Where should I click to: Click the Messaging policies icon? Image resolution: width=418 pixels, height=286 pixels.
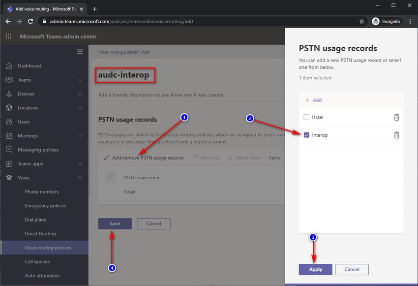click(x=9, y=150)
